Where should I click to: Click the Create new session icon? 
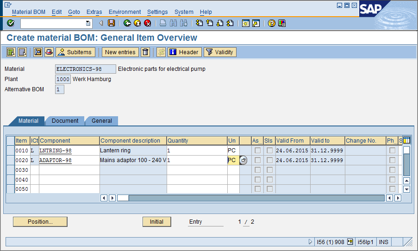tap(245, 23)
